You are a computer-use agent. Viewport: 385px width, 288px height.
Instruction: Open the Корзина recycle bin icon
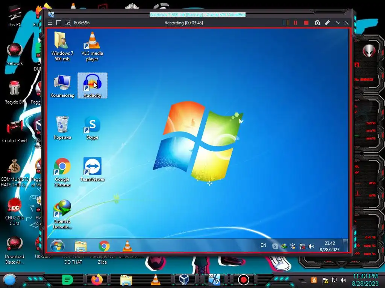point(62,127)
